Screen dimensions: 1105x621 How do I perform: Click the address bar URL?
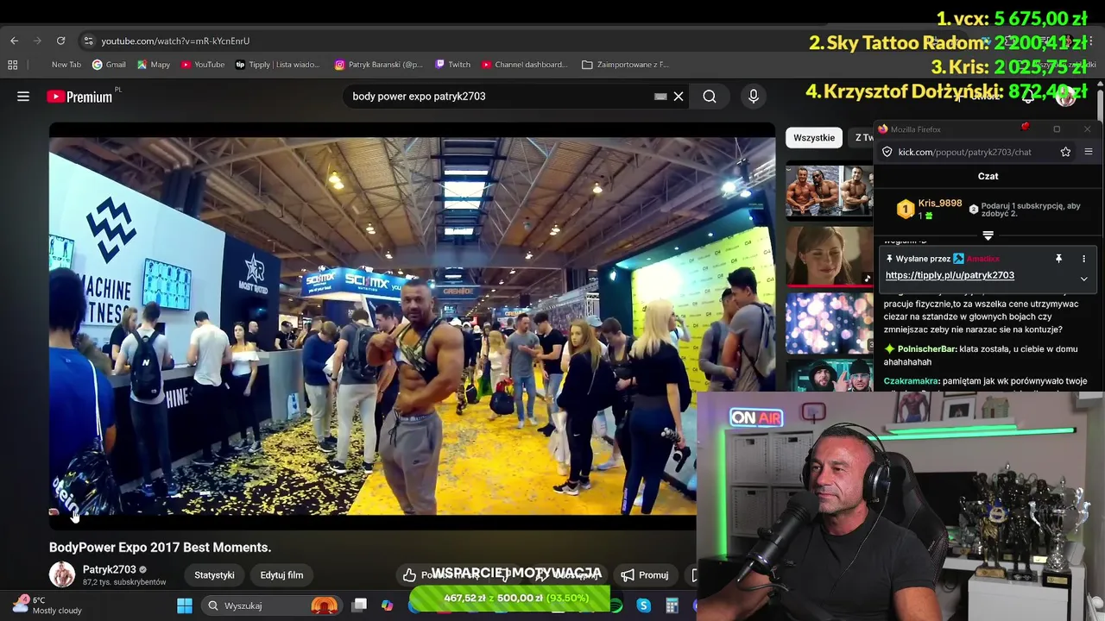click(175, 41)
